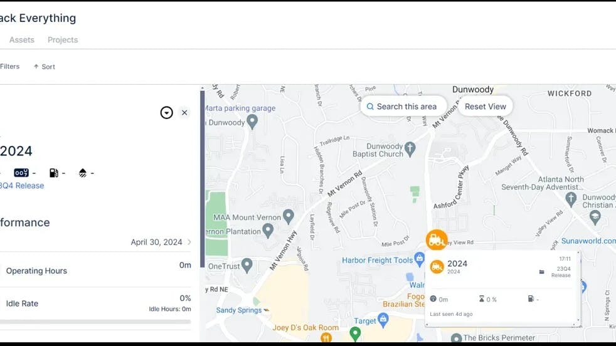This screenshot has width=616, height=346.
Task: Click the 2024 asset title in popup
Action: pyautogui.click(x=457, y=263)
